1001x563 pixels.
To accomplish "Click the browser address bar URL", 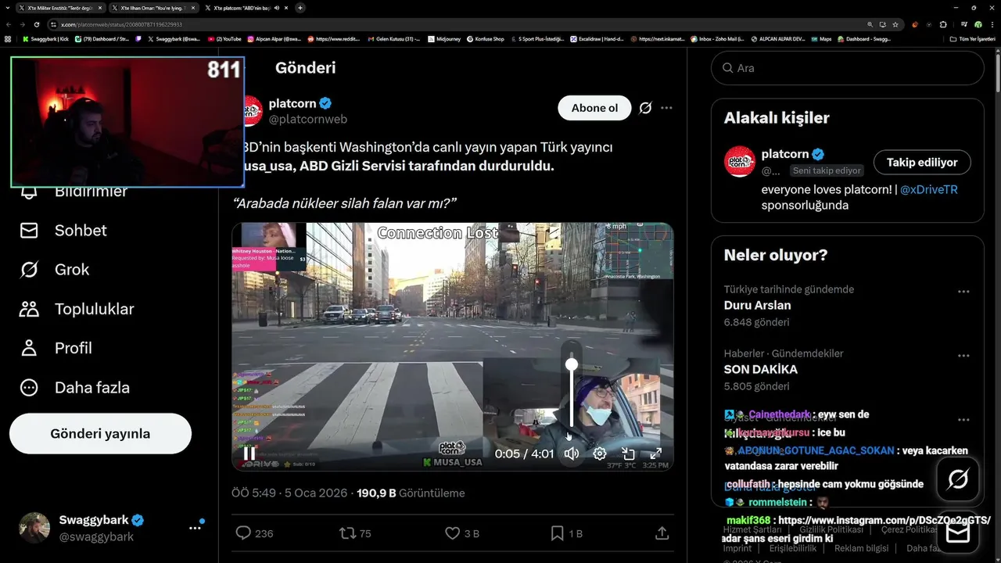I will (x=122, y=24).
